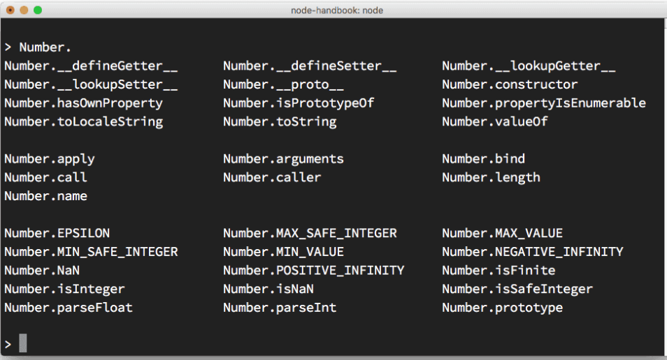Click the blinking cursor at bottom prompt
Screen dimensions: 667x360
[x=23, y=343]
